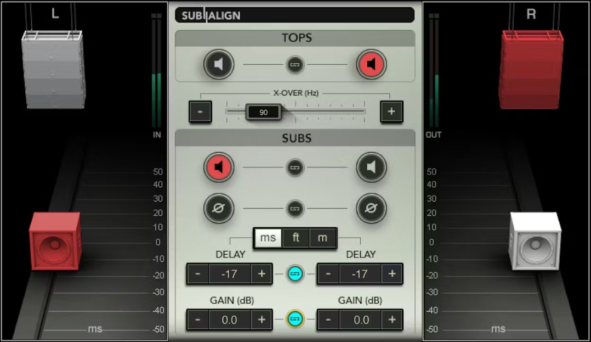
Task: Click right gain value field 0.0
Action: click(360, 319)
